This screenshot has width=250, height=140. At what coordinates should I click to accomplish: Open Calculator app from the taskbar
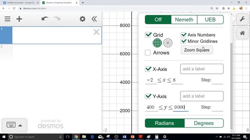pos(157,136)
